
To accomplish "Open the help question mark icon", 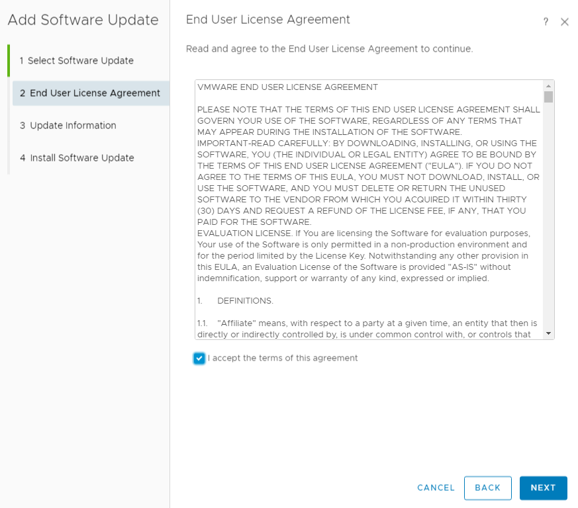I will [x=546, y=22].
